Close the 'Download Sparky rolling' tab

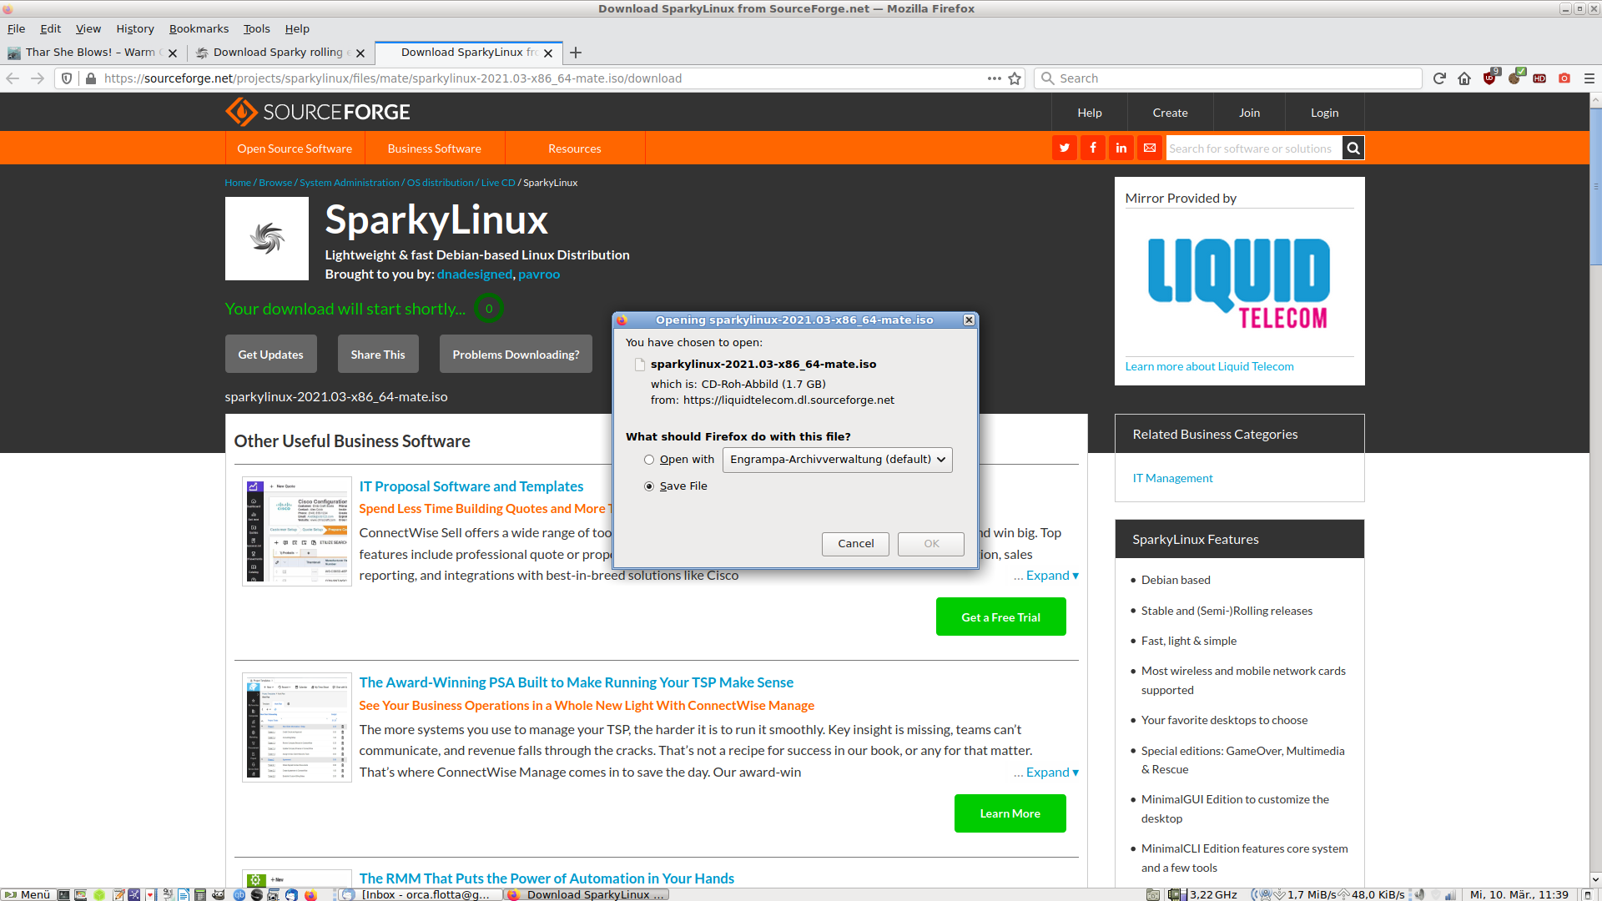pyautogui.click(x=360, y=53)
